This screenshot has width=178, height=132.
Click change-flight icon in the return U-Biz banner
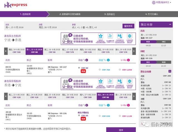[x=129, y=81]
